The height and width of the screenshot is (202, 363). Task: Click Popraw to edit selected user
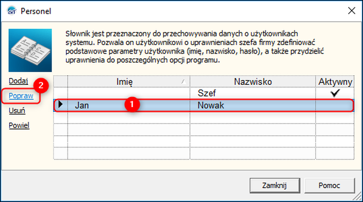tap(21, 96)
